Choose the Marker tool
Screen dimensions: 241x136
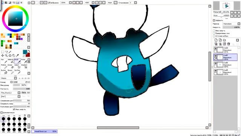coord(4,66)
